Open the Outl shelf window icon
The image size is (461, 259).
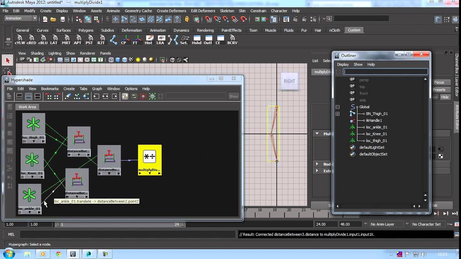[x=208, y=40]
